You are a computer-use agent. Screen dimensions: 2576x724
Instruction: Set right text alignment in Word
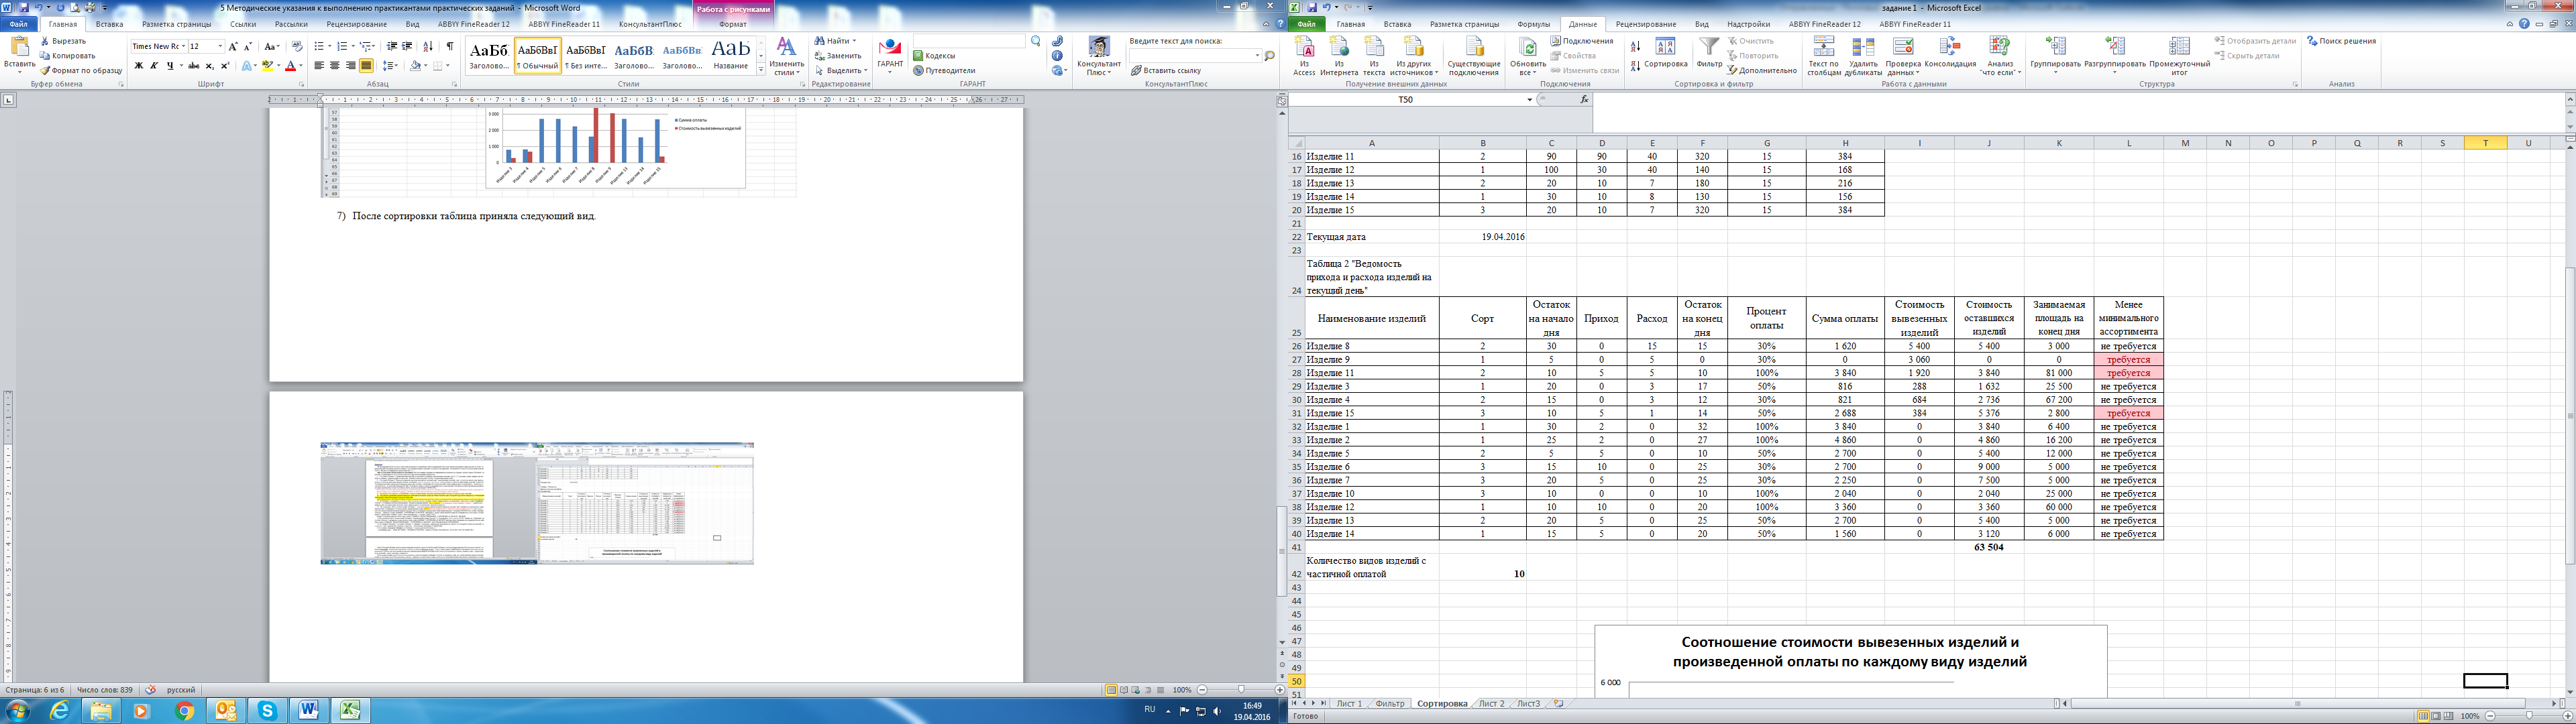pyautogui.click(x=350, y=66)
